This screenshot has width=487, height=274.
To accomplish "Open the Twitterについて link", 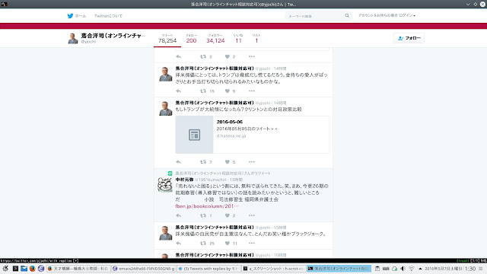I will coord(108,16).
